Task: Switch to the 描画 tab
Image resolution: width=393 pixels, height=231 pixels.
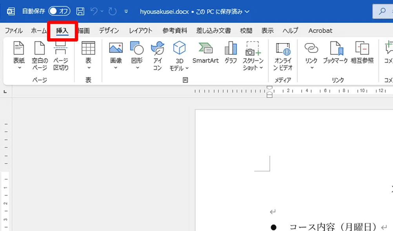Action: 84,31
